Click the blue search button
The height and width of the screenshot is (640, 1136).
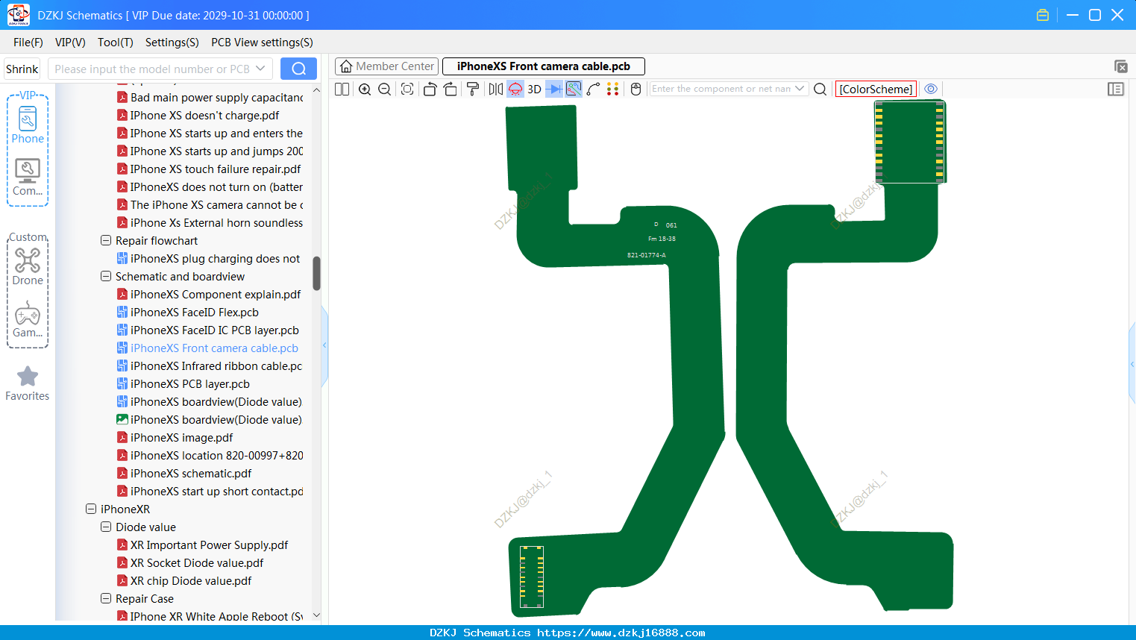tap(298, 69)
